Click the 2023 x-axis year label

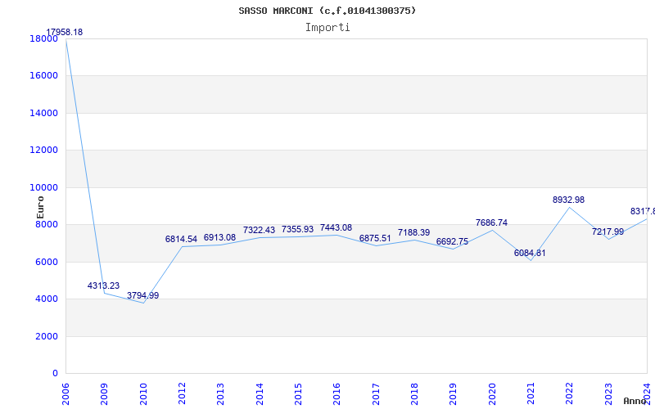click(x=608, y=394)
